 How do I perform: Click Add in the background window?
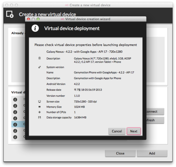coord(152,153)
